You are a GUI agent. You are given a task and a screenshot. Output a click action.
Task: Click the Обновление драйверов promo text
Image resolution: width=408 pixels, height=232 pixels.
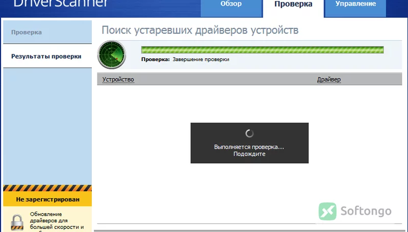click(57, 223)
